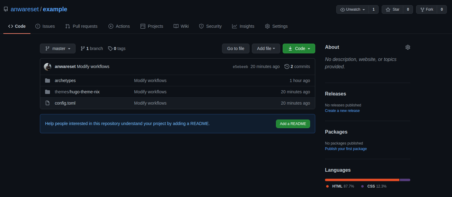Star the example repository

392,9
